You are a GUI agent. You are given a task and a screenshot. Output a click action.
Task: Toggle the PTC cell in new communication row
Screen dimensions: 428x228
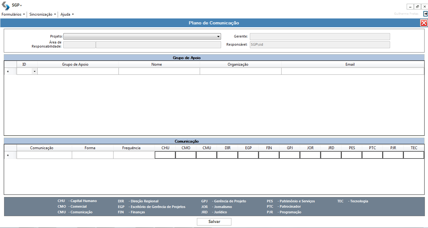point(372,155)
